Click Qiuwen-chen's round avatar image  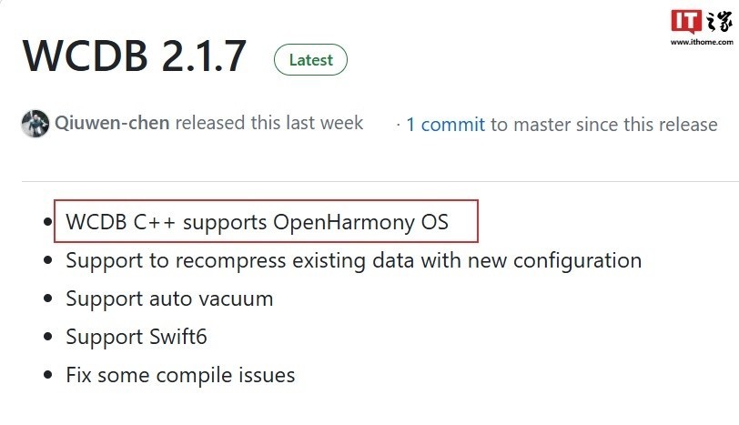(x=35, y=124)
